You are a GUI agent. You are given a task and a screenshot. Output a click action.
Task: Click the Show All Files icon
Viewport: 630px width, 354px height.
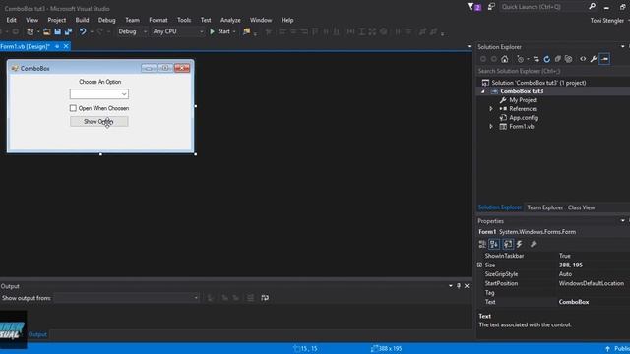pos(568,59)
